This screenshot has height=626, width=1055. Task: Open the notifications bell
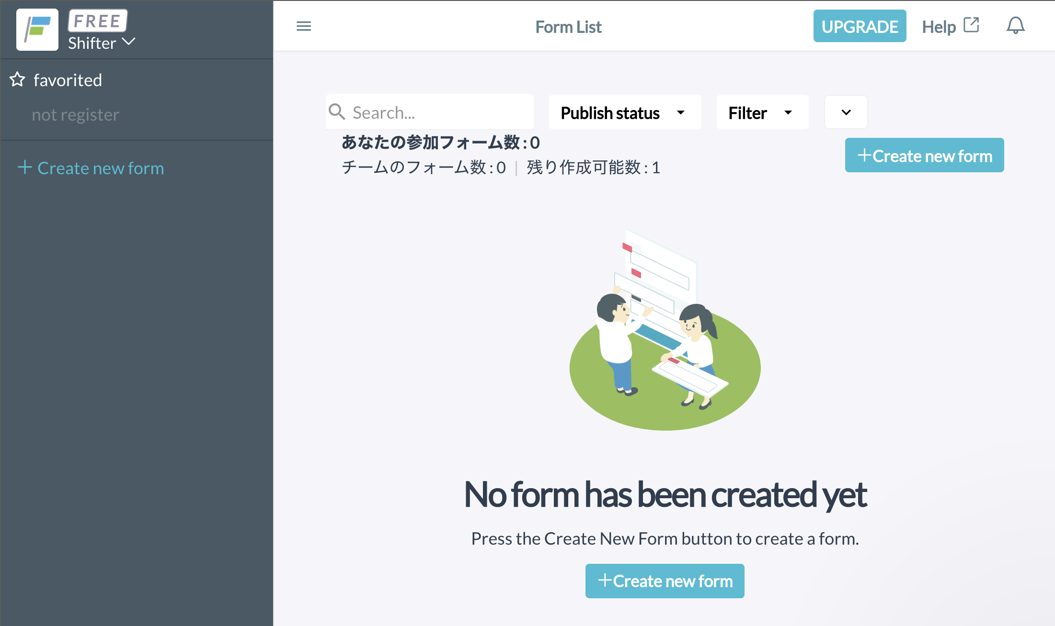[x=1015, y=26]
